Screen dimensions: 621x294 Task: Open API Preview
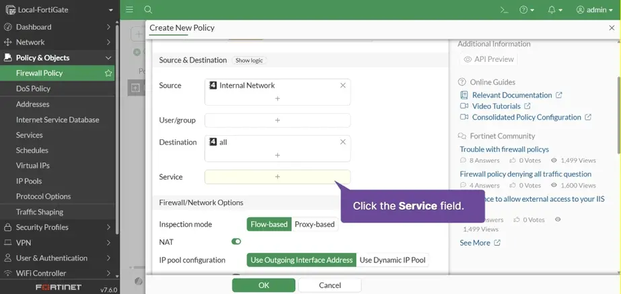pos(488,59)
